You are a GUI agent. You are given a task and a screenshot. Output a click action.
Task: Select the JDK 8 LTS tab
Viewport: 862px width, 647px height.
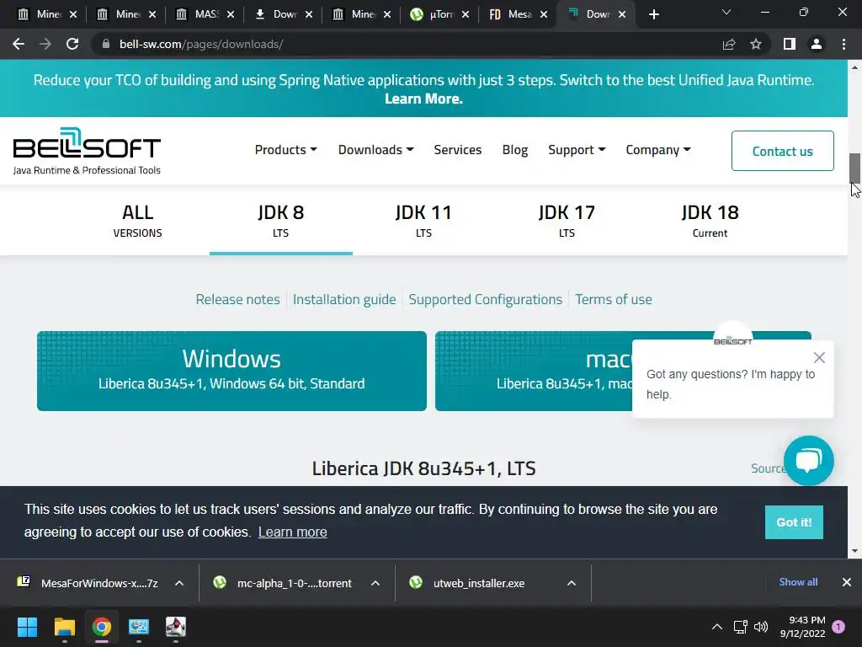(281, 221)
